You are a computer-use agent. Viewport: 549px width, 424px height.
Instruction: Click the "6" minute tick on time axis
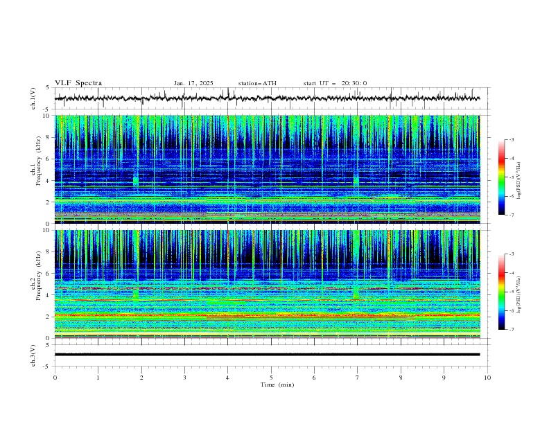314,378
